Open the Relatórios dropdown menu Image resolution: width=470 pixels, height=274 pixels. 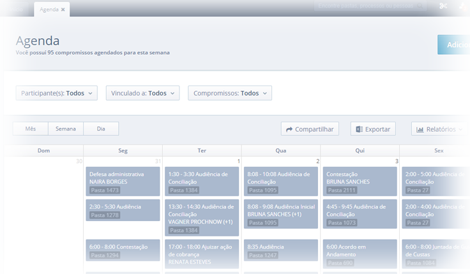click(439, 129)
